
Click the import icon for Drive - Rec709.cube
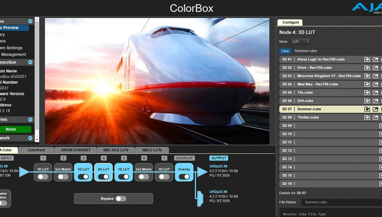(x=367, y=68)
